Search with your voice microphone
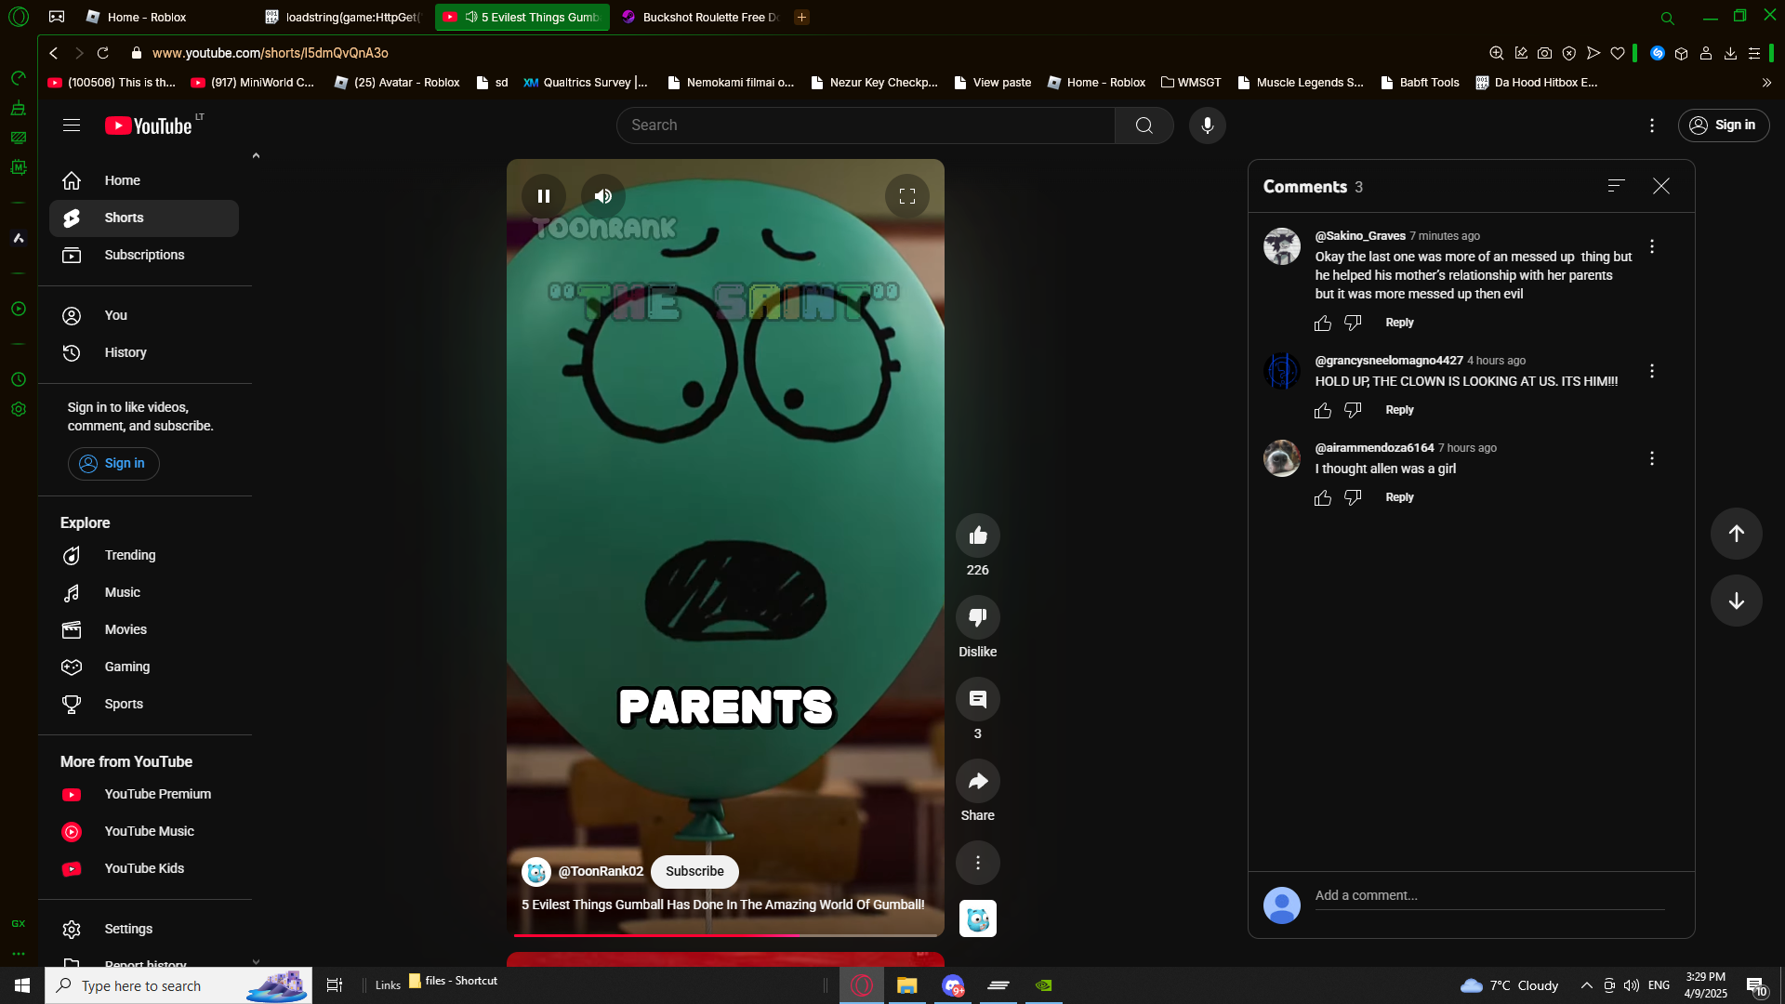The image size is (1785, 1004). (x=1208, y=125)
